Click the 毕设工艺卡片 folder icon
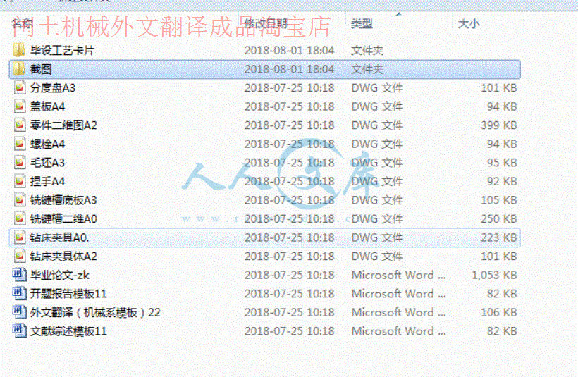Screen dimensions: 578x377 click(19, 50)
